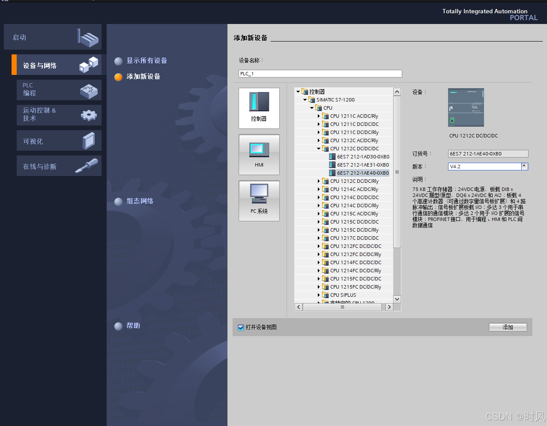547x426 pixels.
Task: Select the HMI device category icon
Action: pyautogui.click(x=259, y=155)
